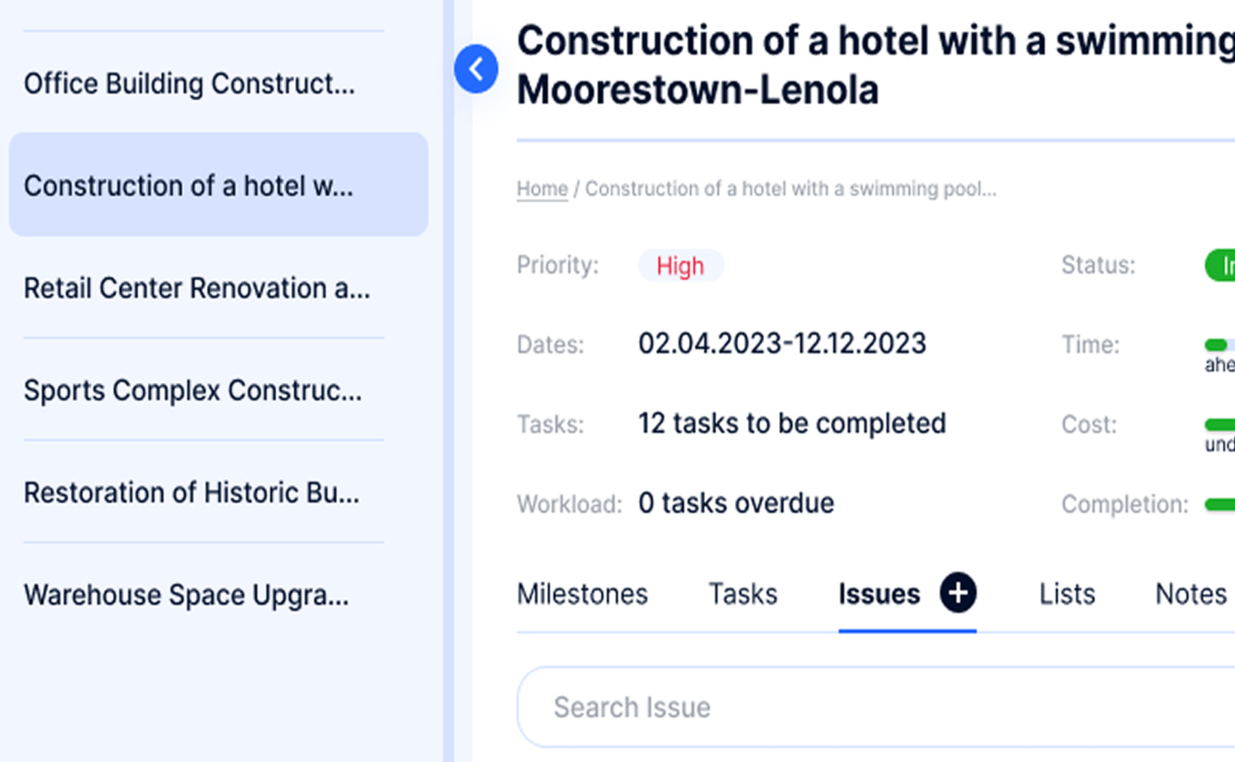Click the High priority badge
The image size is (1235, 762).
680,266
